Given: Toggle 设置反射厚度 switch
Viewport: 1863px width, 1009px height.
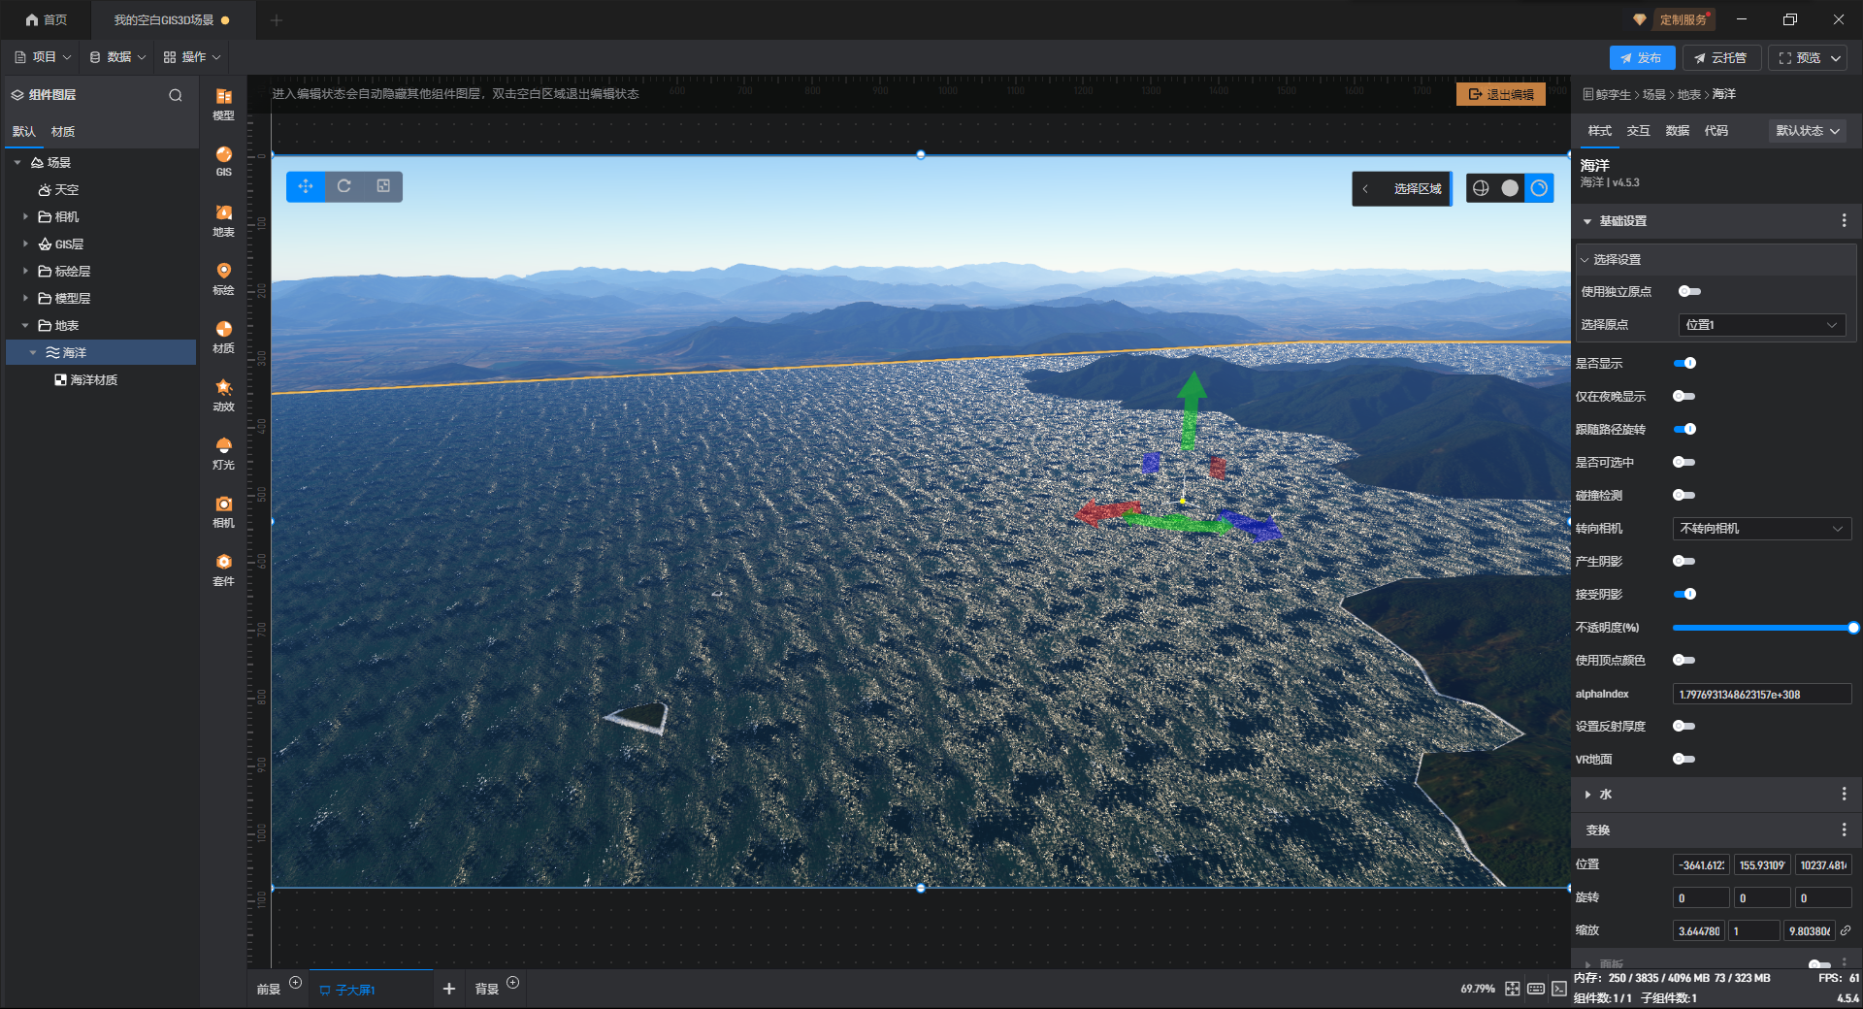Looking at the screenshot, I should (1684, 726).
